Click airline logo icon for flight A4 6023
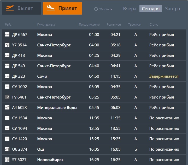The height and width of the screenshot is (165, 188). pos(7,107)
